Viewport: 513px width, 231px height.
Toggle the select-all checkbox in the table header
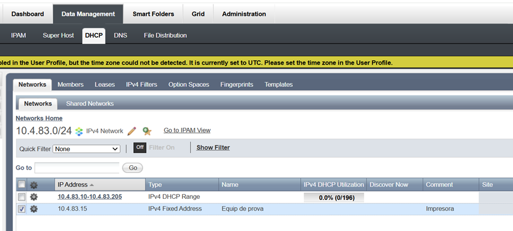click(x=21, y=185)
